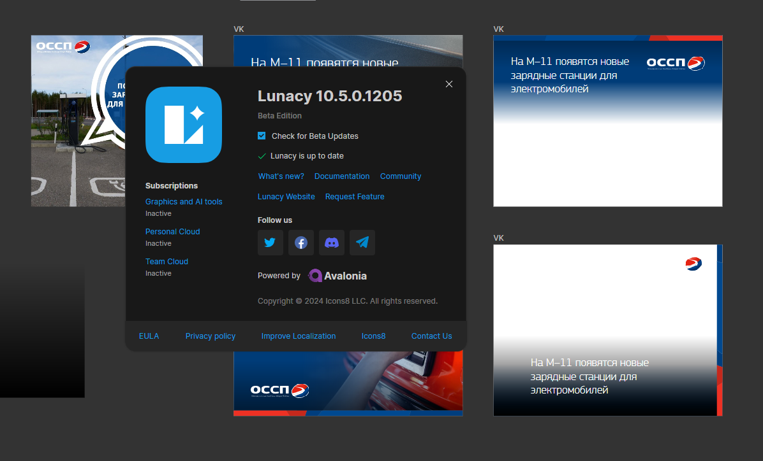Open the Personal Cloud subscription link
The height and width of the screenshot is (461, 763).
172,232
